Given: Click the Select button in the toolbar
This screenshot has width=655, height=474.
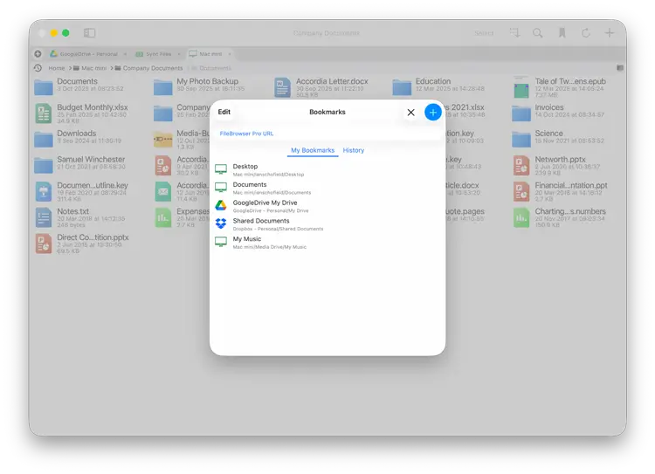Looking at the screenshot, I should (x=484, y=33).
